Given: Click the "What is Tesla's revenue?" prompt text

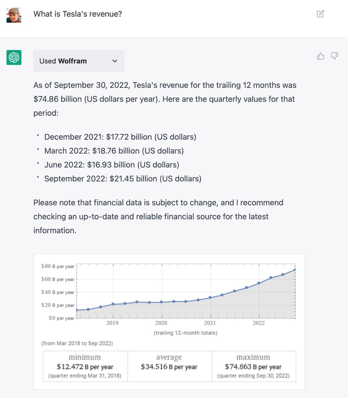Looking at the screenshot, I should 78,14.
